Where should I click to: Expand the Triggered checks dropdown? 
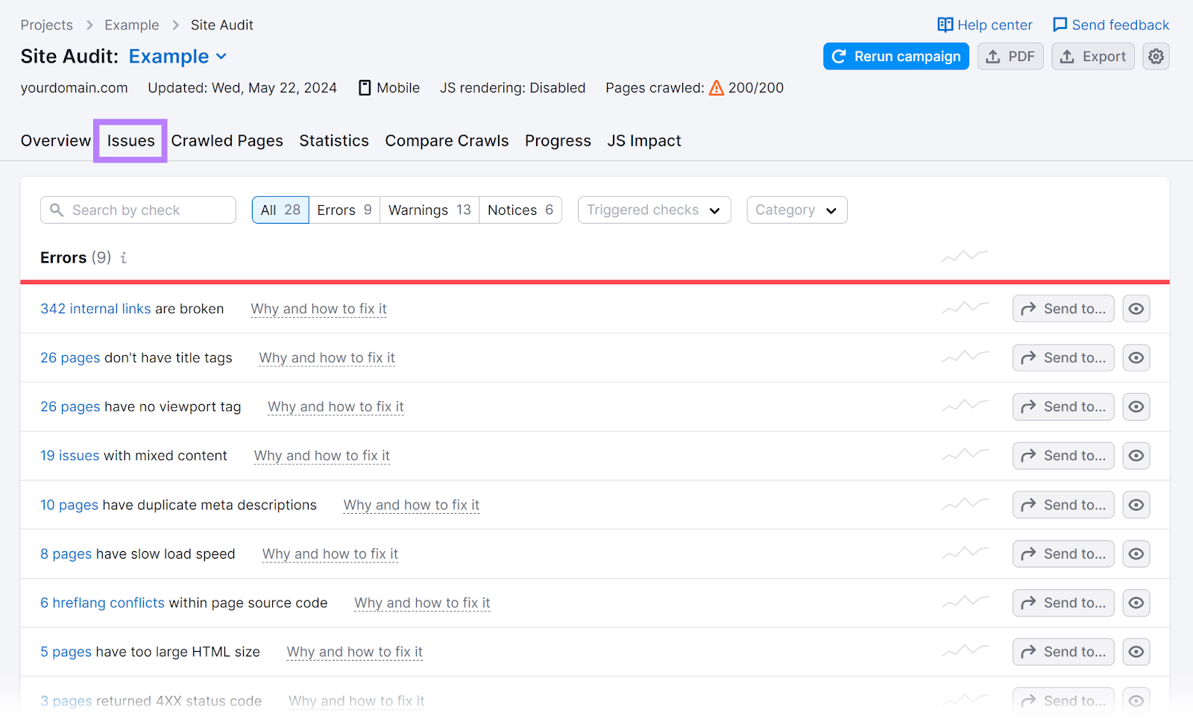[x=653, y=210]
